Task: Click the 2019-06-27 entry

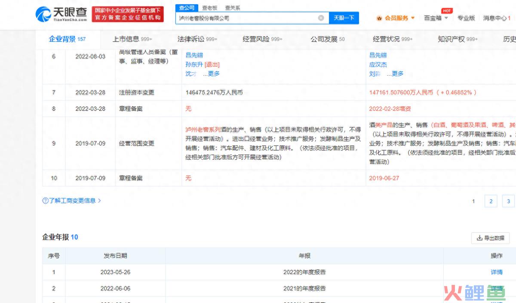Action: click(384, 178)
